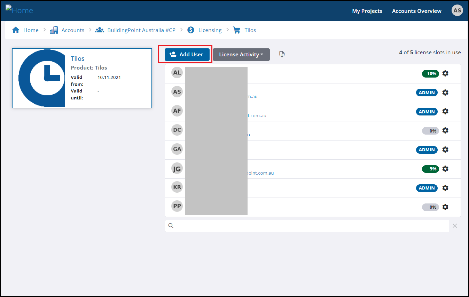Focus the user search input field
The width and height of the screenshot is (469, 297).
click(307, 226)
